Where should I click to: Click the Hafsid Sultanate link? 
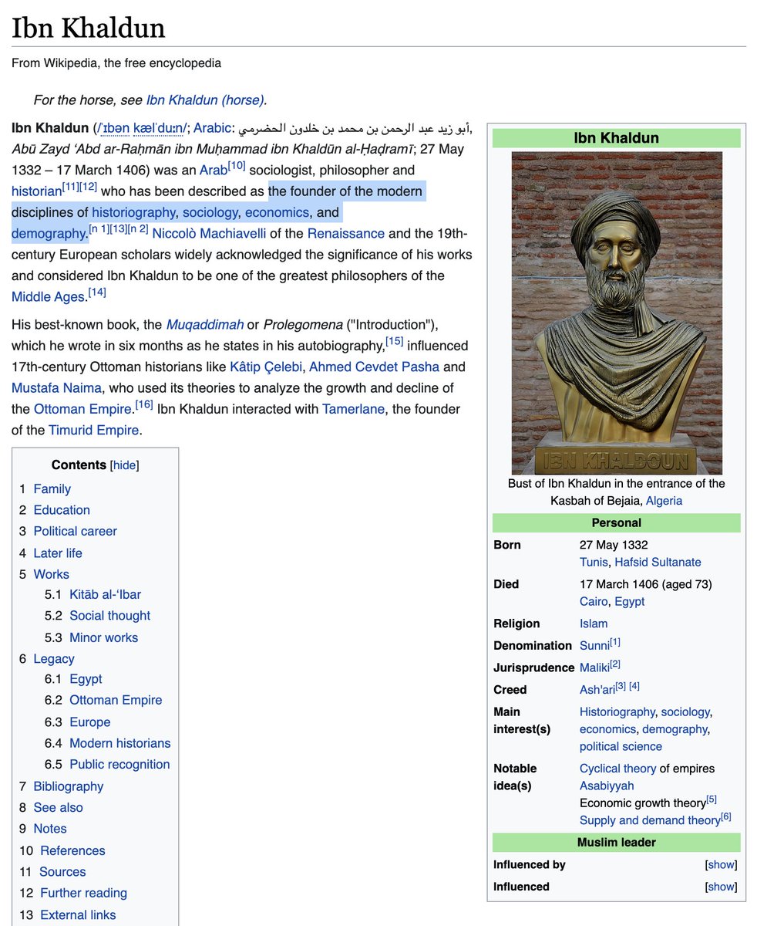click(658, 562)
